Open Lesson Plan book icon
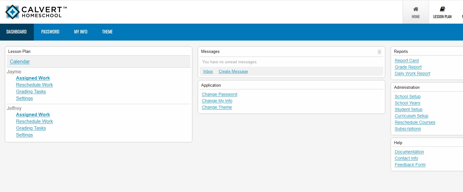The height and width of the screenshot is (192, 463). click(442, 9)
